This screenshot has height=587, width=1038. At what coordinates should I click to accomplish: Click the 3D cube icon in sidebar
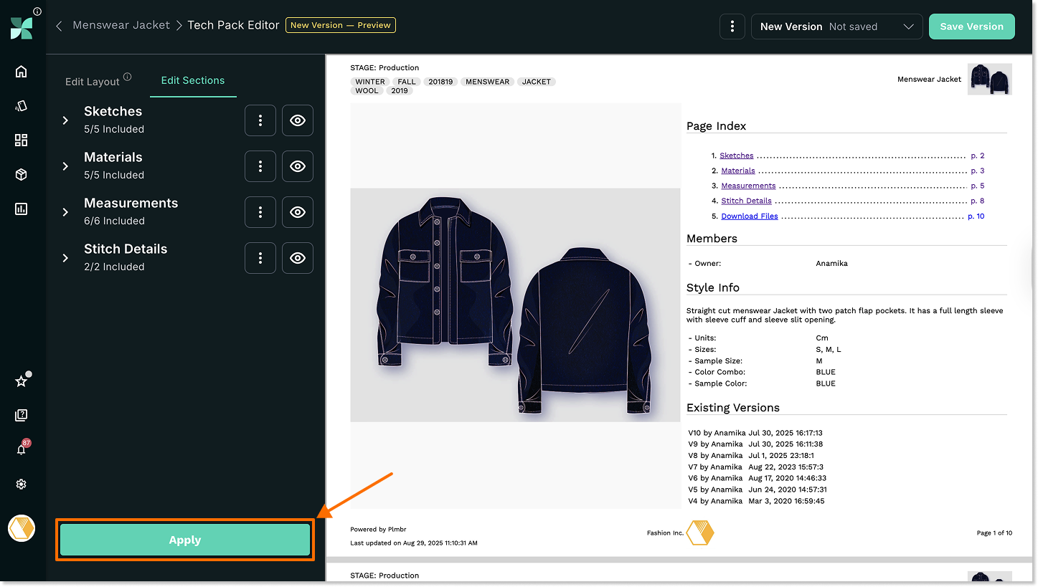click(x=22, y=175)
